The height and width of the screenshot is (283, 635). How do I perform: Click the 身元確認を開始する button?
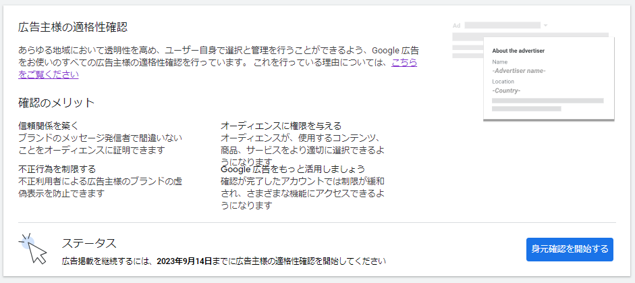570,249
